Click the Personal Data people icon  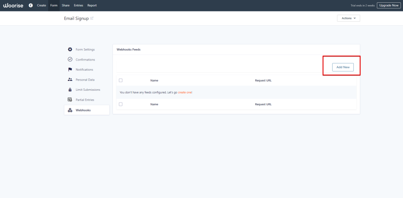tap(70, 80)
